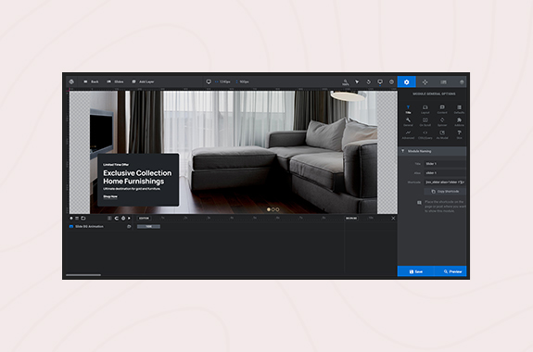Open the Title options section
533x352 pixels.
point(408,109)
